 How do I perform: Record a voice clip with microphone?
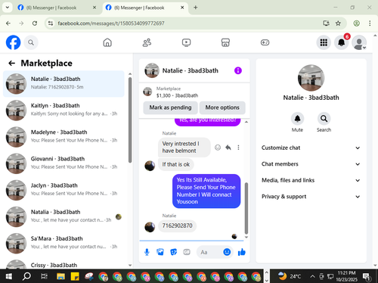click(147, 252)
